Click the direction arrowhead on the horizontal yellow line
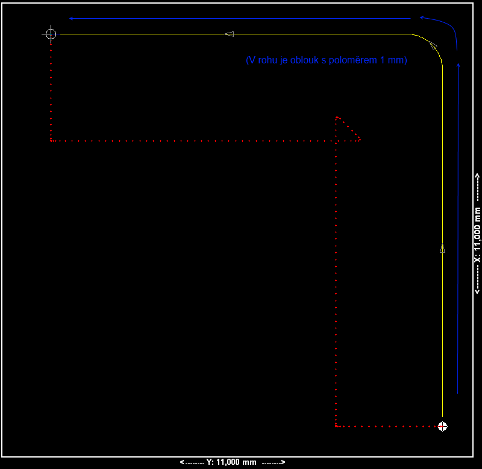 [x=229, y=34]
